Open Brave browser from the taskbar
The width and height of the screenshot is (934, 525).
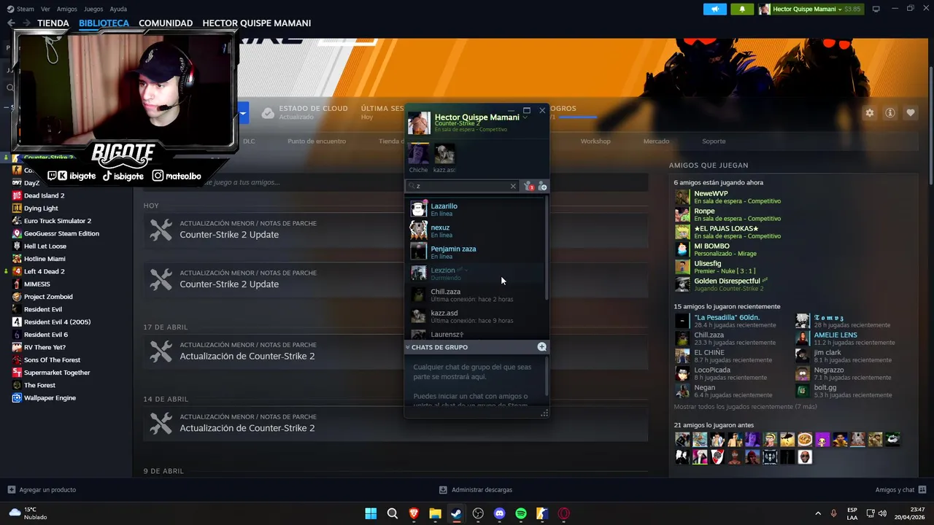(414, 513)
